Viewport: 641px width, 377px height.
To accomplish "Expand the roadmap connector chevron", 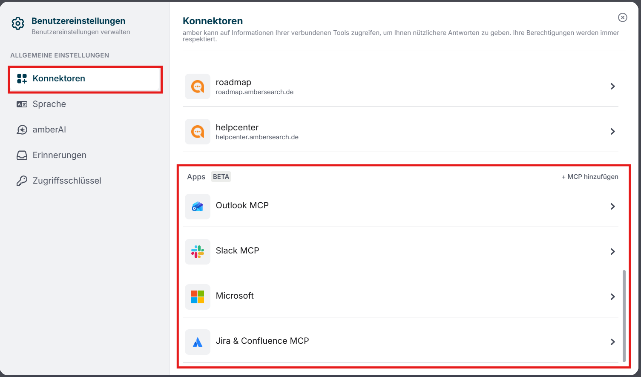I will [x=613, y=86].
